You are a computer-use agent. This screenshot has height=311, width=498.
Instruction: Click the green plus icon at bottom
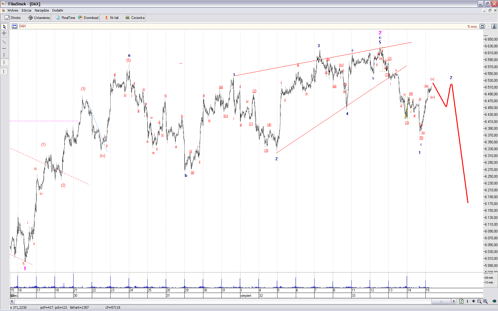click(473, 301)
